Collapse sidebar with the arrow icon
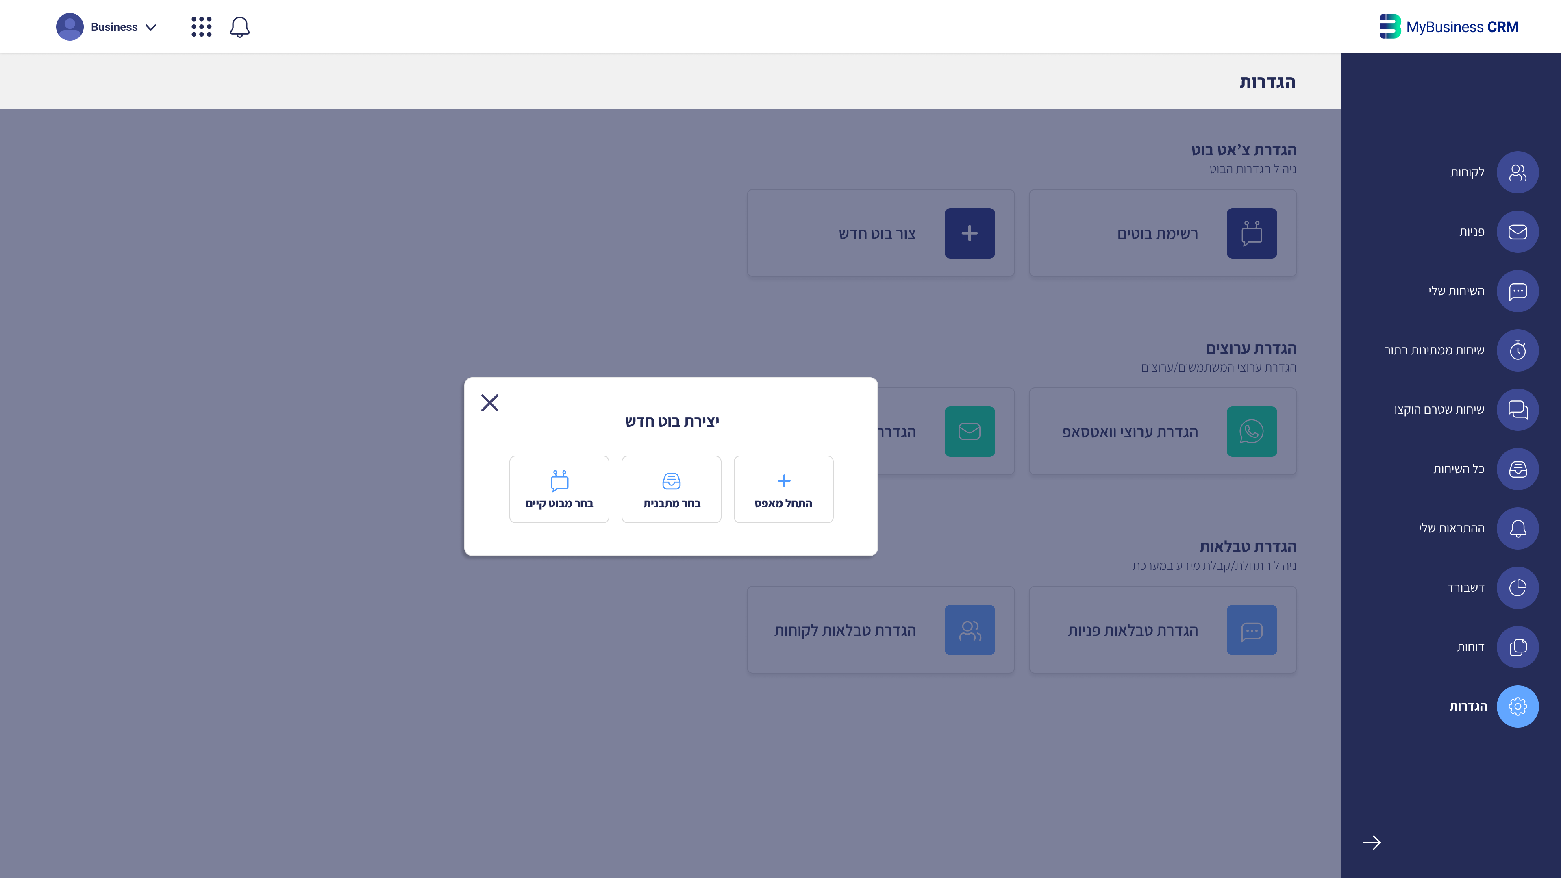This screenshot has height=878, width=1561. (1372, 843)
